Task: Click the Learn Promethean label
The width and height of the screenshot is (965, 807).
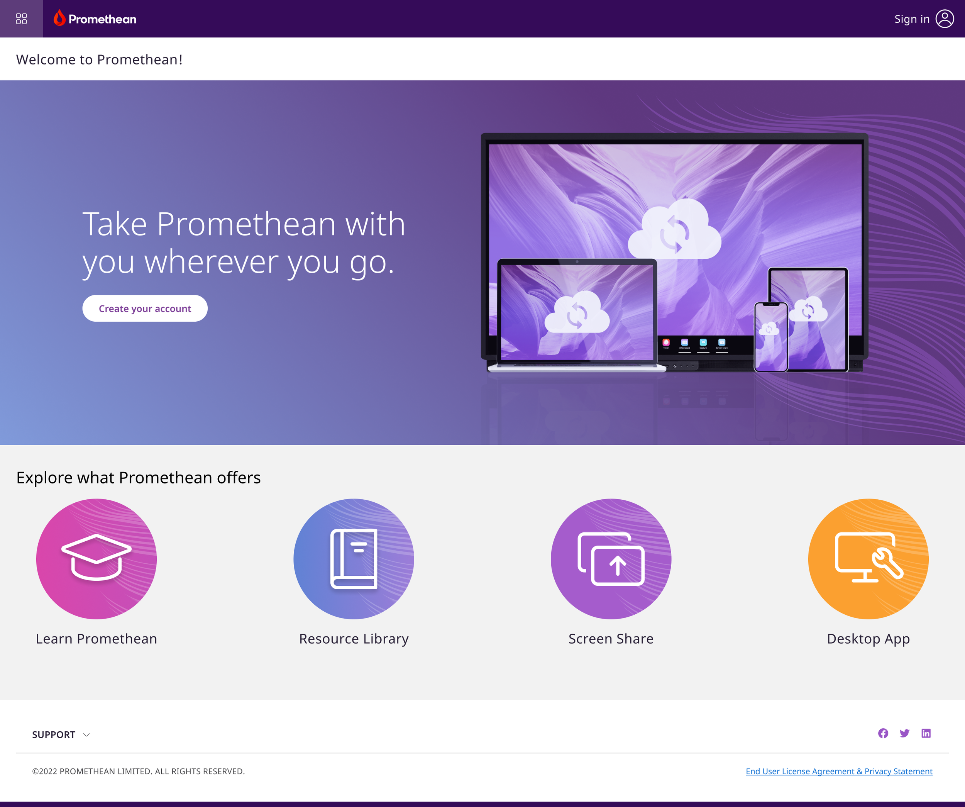Action: tap(96, 639)
